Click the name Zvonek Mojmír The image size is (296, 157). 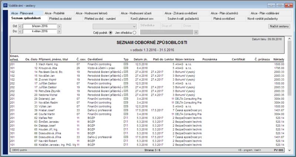(48, 79)
